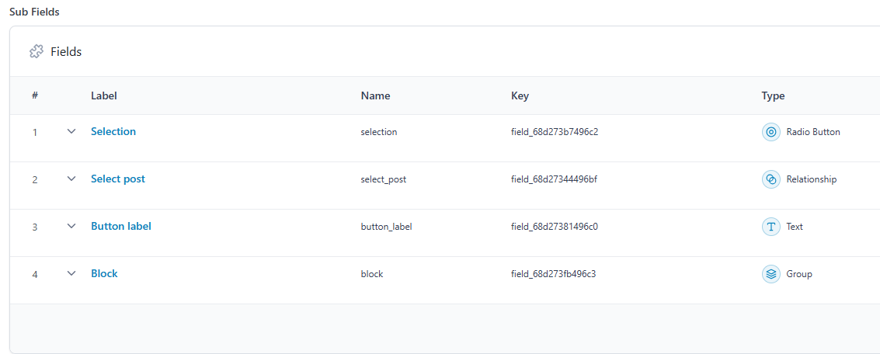
Task: Click the Type column header
Action: 773,96
